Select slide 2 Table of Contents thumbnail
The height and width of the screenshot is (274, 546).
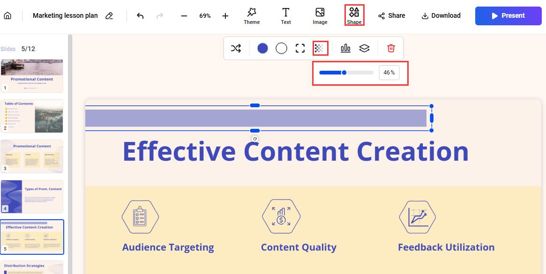(x=32, y=116)
